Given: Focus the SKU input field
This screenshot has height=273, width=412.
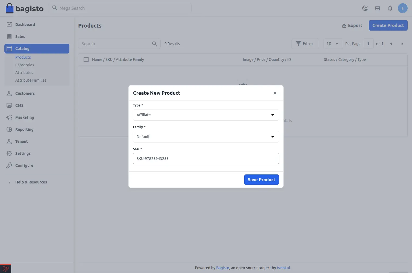Looking at the screenshot, I should tap(206, 159).
